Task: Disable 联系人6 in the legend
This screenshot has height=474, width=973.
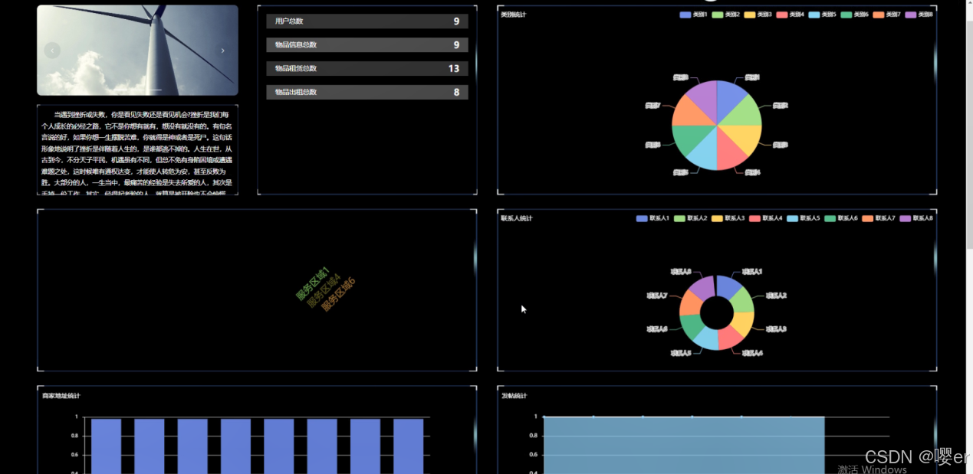Action: pos(840,218)
